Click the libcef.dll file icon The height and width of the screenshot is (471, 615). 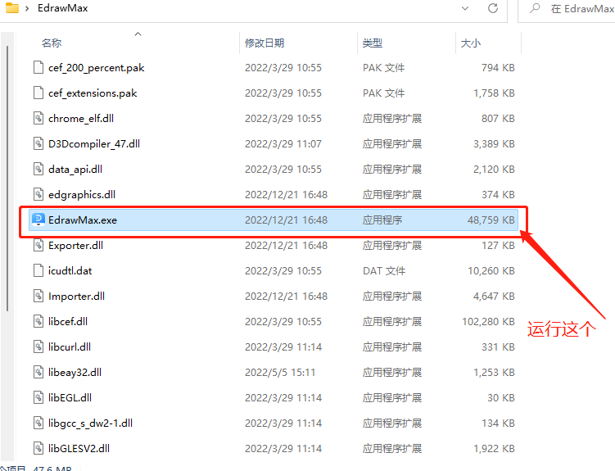click(38, 322)
